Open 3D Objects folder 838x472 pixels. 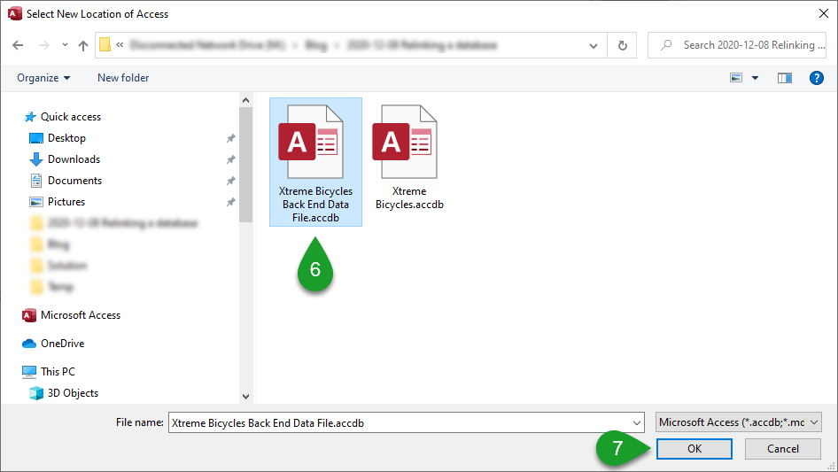click(74, 393)
